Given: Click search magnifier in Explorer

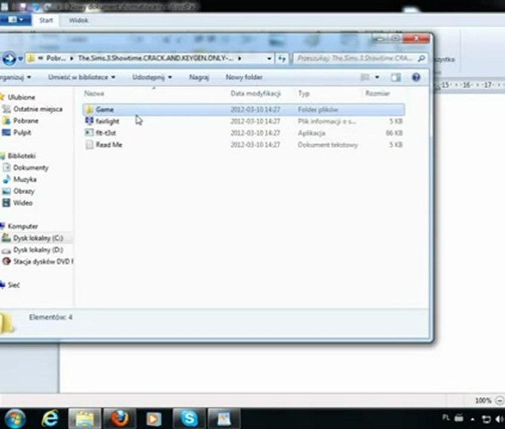Looking at the screenshot, I should (422, 58).
